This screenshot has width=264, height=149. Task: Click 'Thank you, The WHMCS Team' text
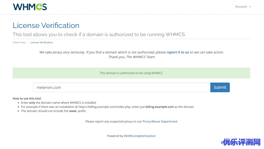tap(131, 57)
